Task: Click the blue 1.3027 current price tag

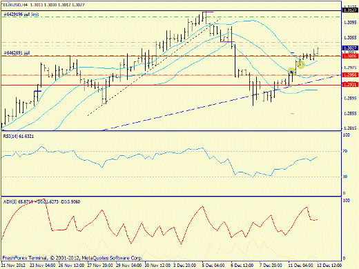Action: (x=350, y=48)
